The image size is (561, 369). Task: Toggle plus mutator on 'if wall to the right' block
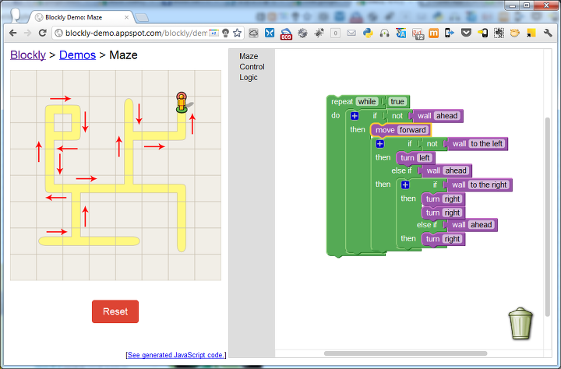[x=405, y=184]
